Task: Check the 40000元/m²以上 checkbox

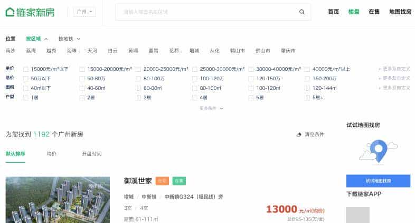Action: [x=307, y=69]
